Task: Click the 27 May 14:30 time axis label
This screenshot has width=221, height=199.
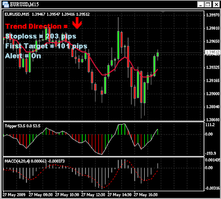Action: tap(120, 195)
